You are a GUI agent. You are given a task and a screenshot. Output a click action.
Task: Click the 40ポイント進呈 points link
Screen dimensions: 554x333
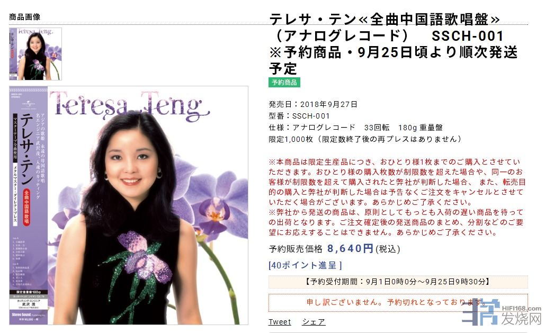coord(305,265)
